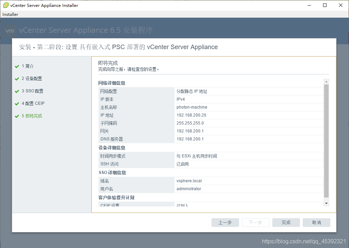Click the 时间同步模式 label cell
Screen dimensions: 349x248
click(136, 156)
